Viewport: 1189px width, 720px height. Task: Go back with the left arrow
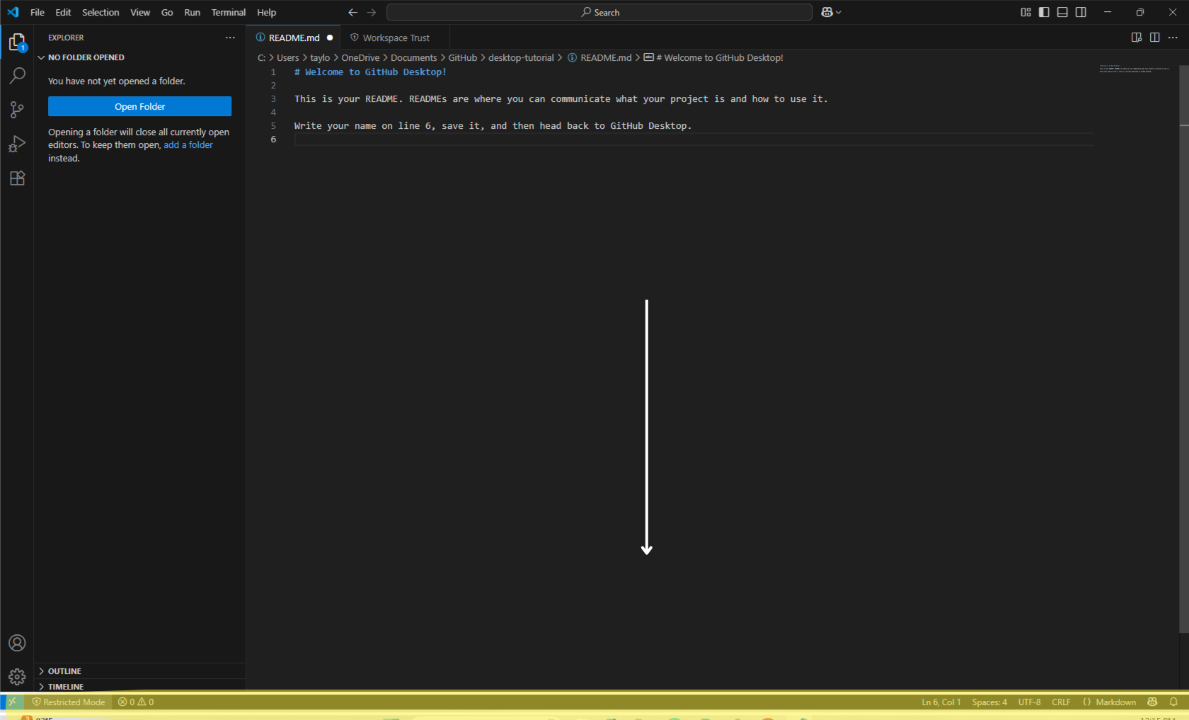352,12
